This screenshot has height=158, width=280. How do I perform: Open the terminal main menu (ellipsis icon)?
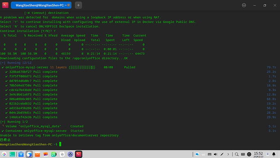(244, 5)
